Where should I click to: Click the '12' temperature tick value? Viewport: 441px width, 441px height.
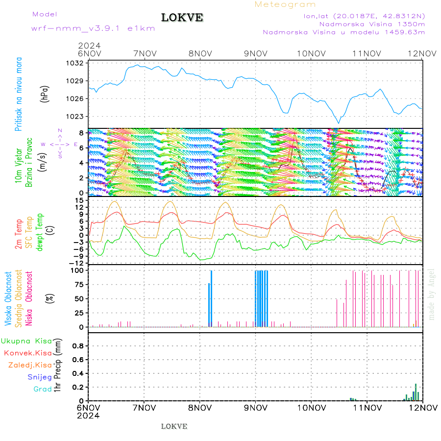click(x=79, y=207)
